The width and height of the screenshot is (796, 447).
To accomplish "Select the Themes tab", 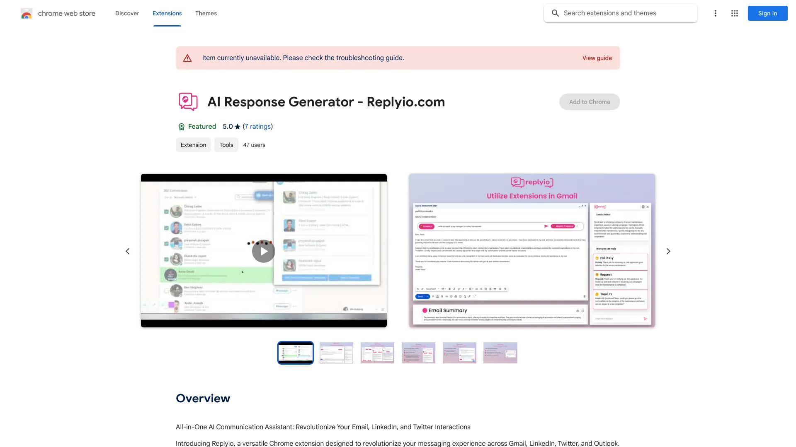I will pyautogui.click(x=206, y=13).
